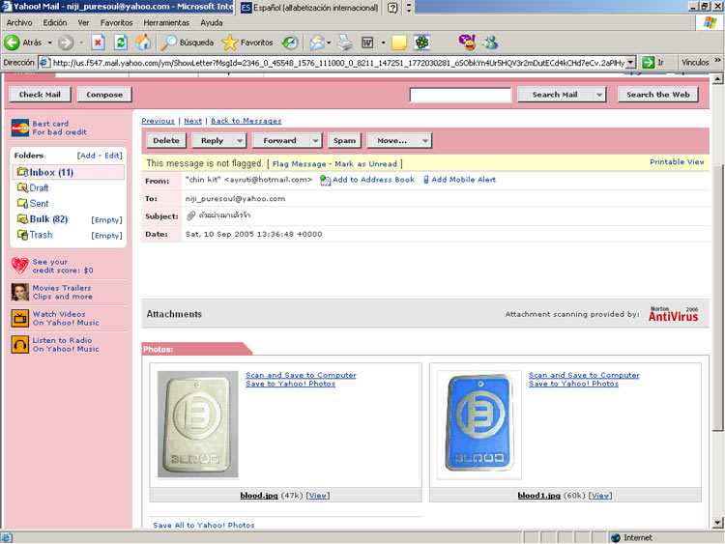
Task: Click the Bulk folder icon
Action: tap(22, 218)
